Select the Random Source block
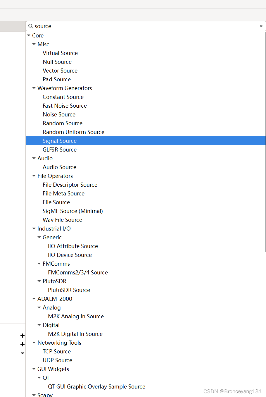 [x=63, y=123]
